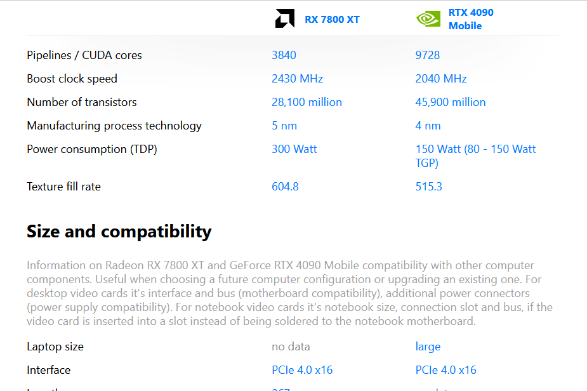This screenshot has width=587, height=391.
Task: Open the large laptop size link
Action: 428,347
